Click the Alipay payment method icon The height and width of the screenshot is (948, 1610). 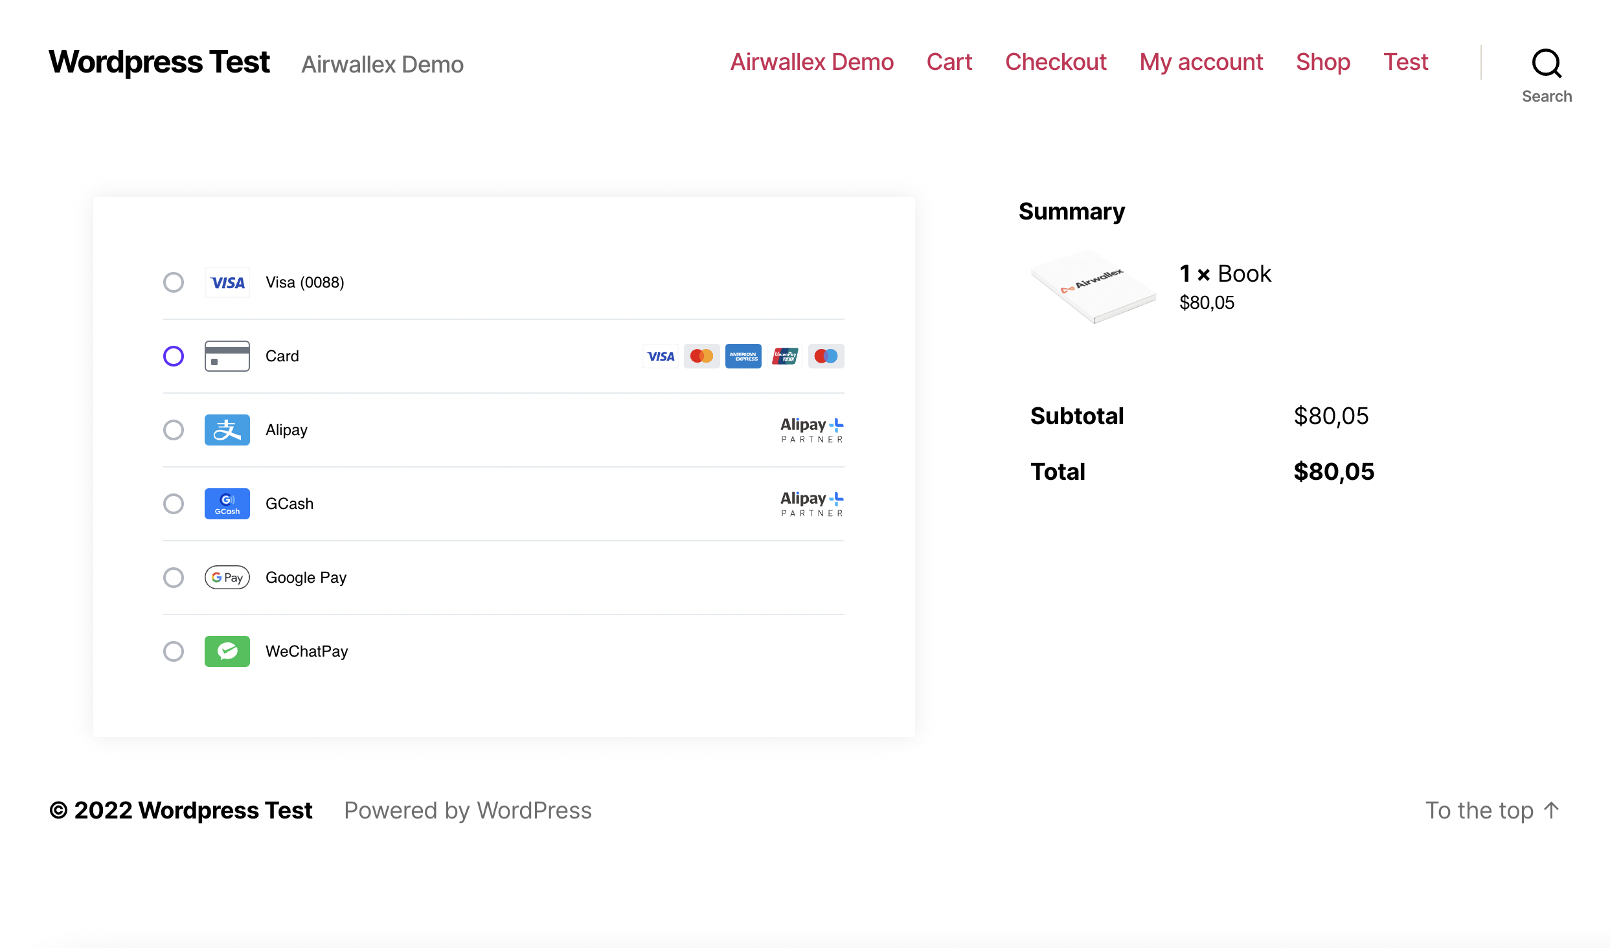tap(227, 429)
